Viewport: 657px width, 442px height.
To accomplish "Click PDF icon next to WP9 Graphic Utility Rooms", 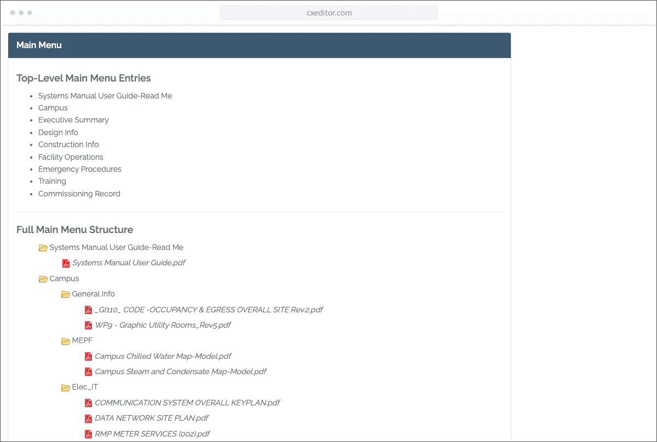I will tap(88, 325).
